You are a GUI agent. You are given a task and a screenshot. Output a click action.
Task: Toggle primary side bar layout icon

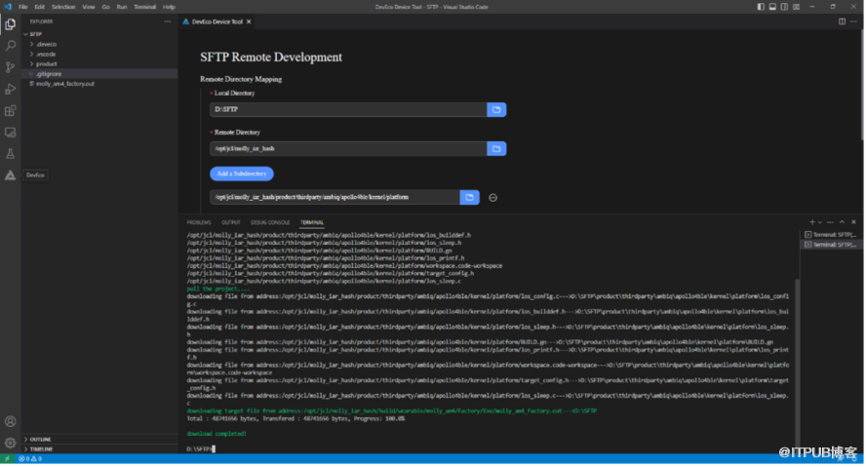[x=763, y=7]
